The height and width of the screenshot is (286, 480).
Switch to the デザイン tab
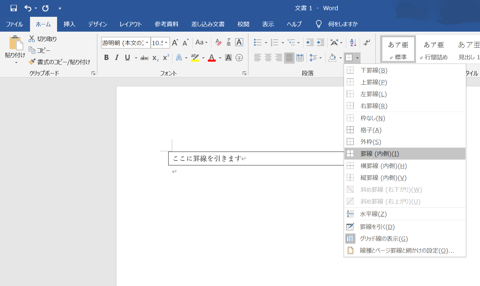coord(97,24)
